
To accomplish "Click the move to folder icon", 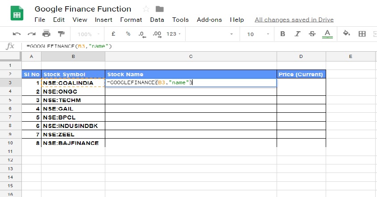I will click(159, 9).
